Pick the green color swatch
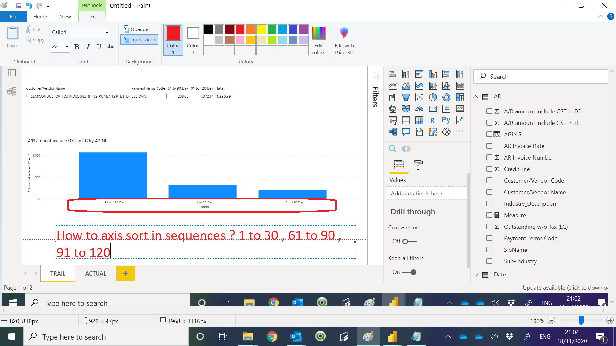Screen dimensions: 616x346 (272, 29)
